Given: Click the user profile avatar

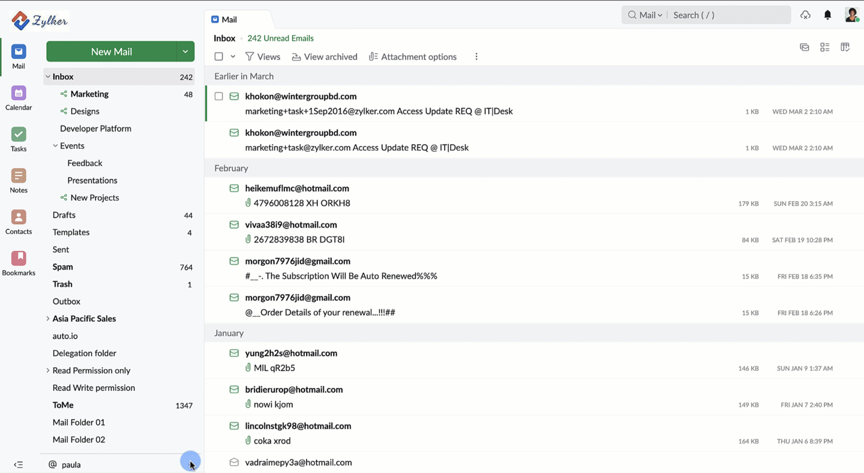Looking at the screenshot, I should tap(851, 15).
